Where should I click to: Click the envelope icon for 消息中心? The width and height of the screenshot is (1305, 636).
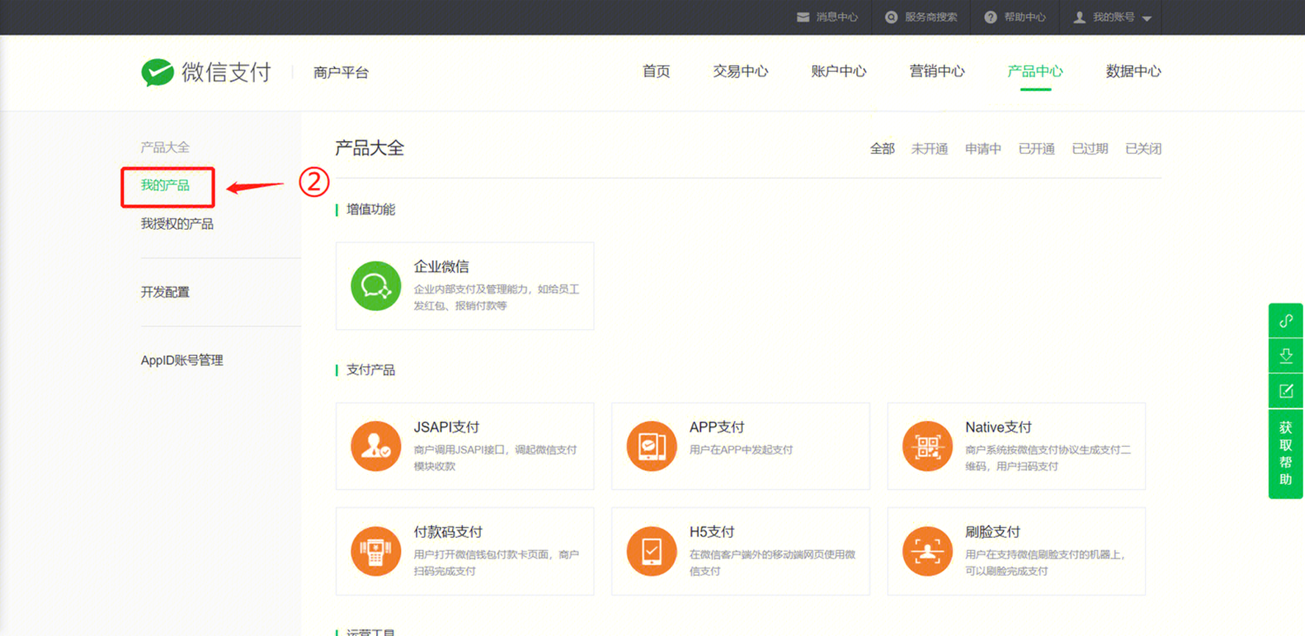click(803, 17)
